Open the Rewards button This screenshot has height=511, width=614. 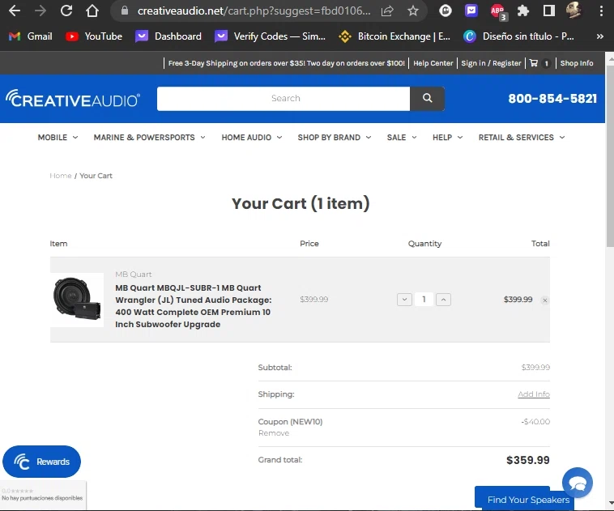(x=41, y=462)
